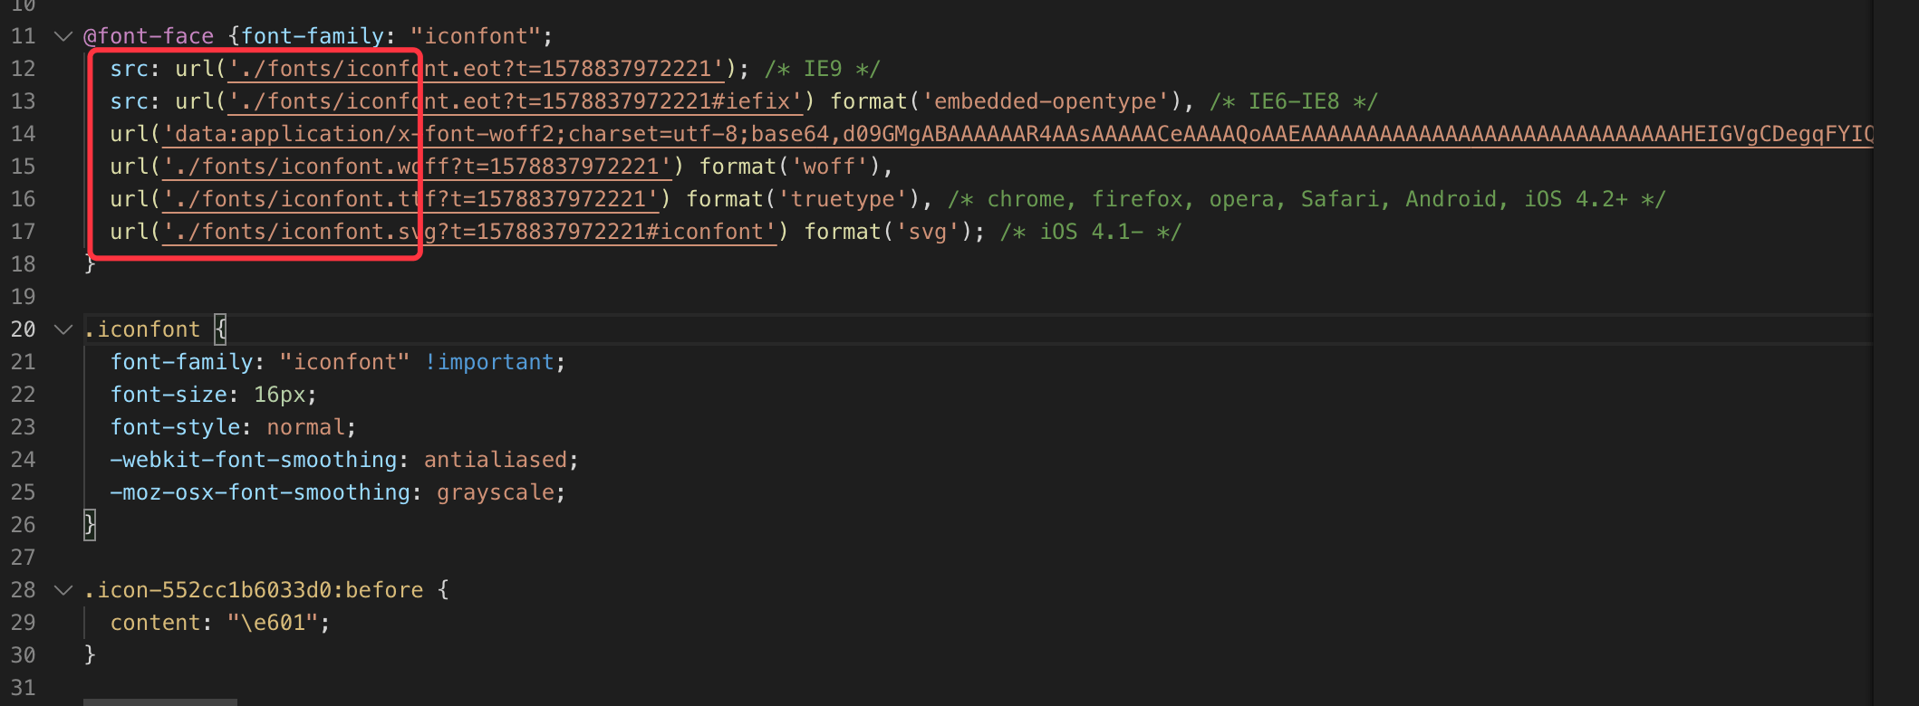Collapse the .iconfont rule fold chevron
The height and width of the screenshot is (706, 1919).
63,329
